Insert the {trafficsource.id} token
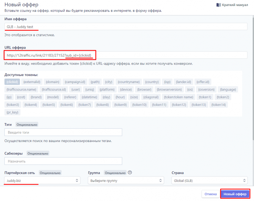Screen dimensions: 254x201 (54, 89)
